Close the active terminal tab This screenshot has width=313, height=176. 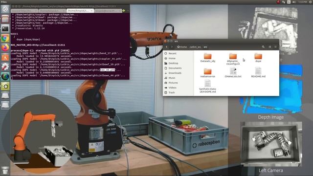(x=91, y=11)
